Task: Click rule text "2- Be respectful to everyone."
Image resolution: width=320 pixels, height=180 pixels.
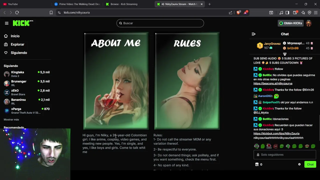Action: [x=175, y=149]
